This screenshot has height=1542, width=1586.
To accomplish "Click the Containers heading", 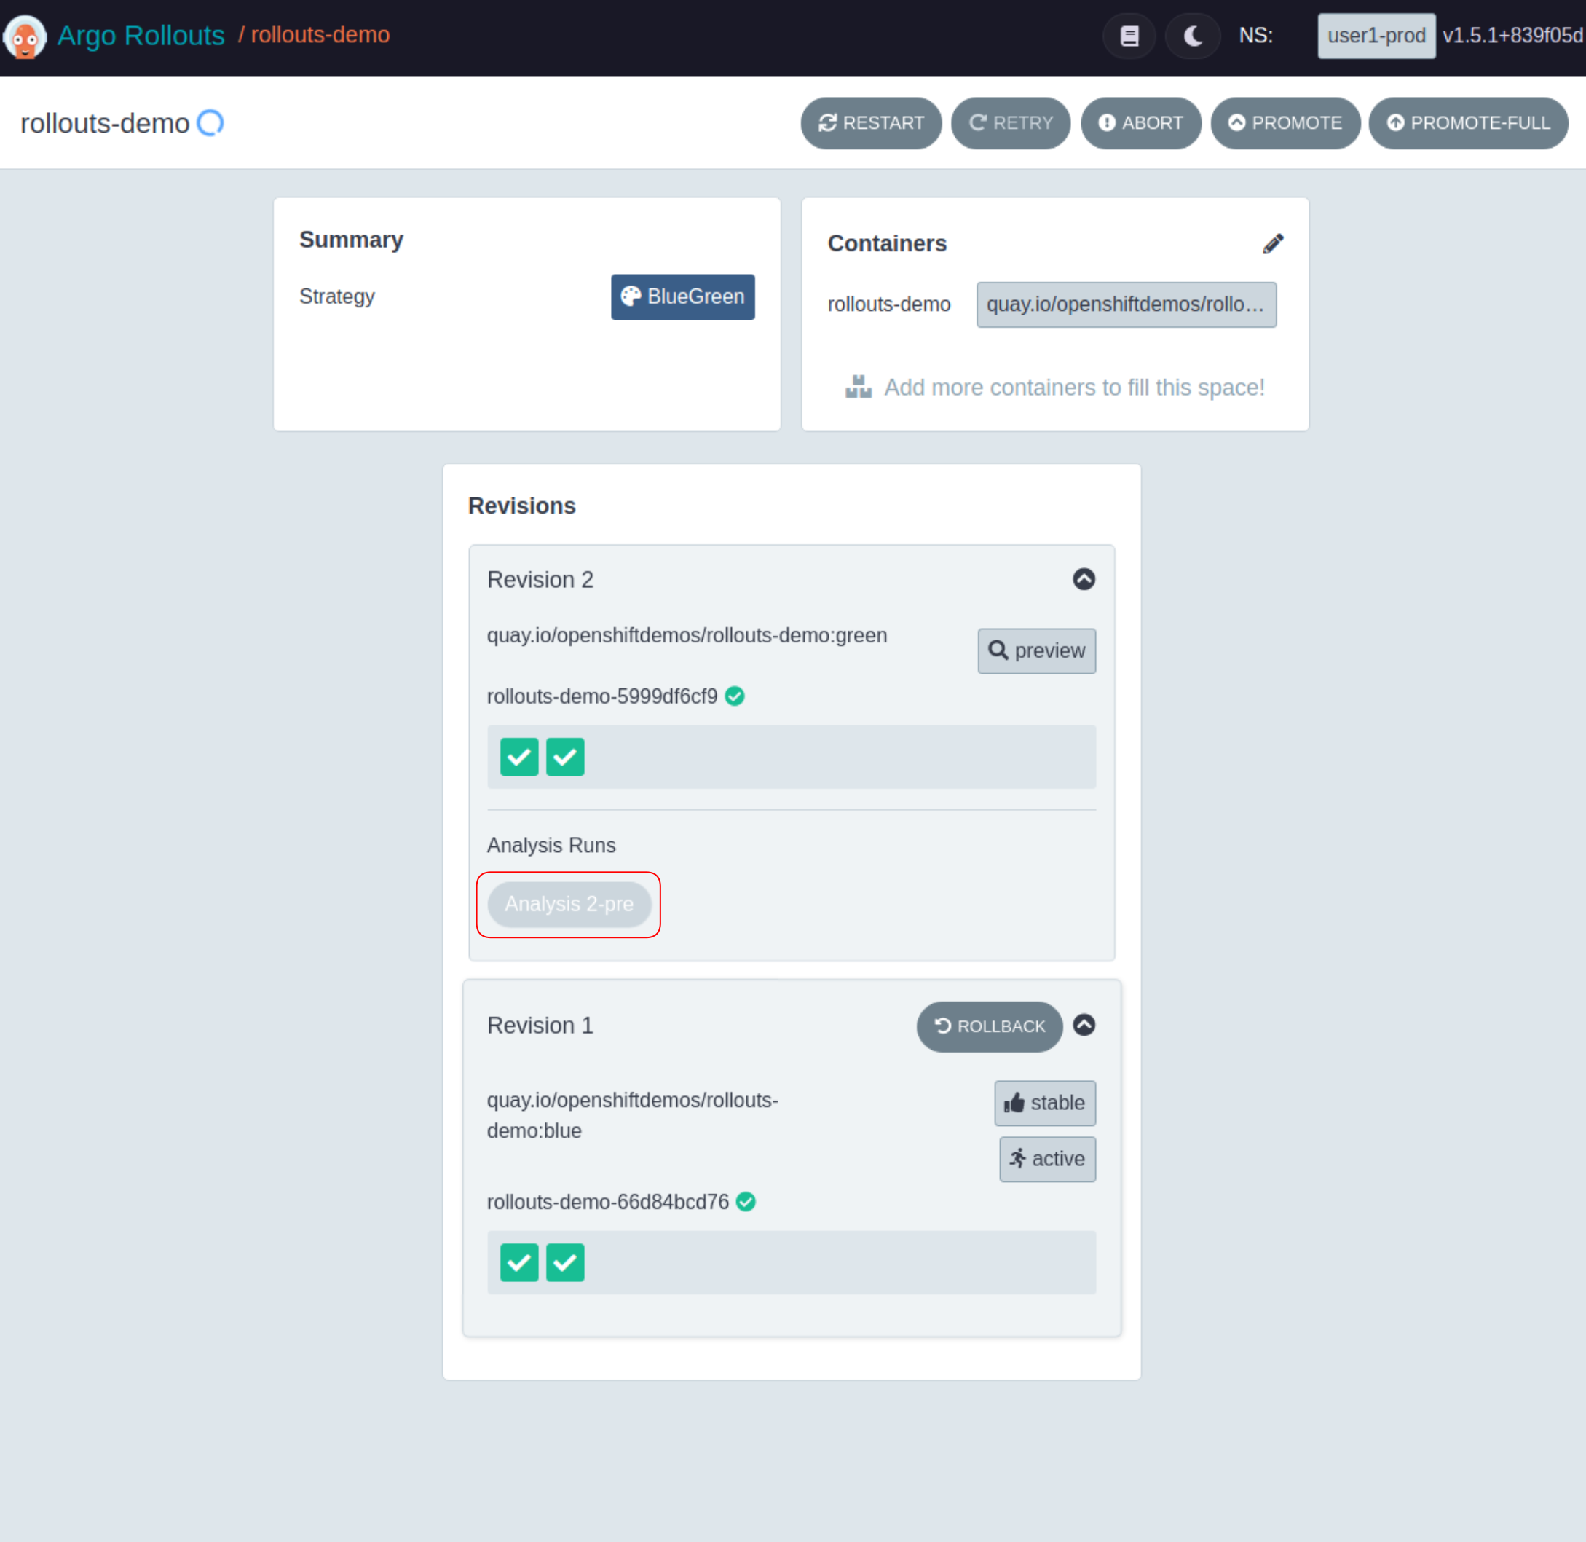I will tap(886, 243).
